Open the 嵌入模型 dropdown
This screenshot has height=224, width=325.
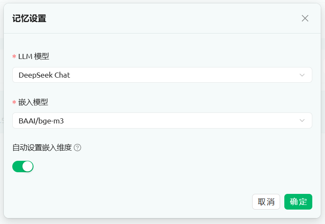(x=162, y=120)
